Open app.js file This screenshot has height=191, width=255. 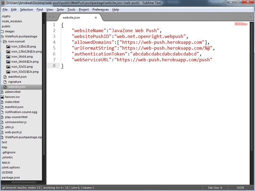[6, 162]
